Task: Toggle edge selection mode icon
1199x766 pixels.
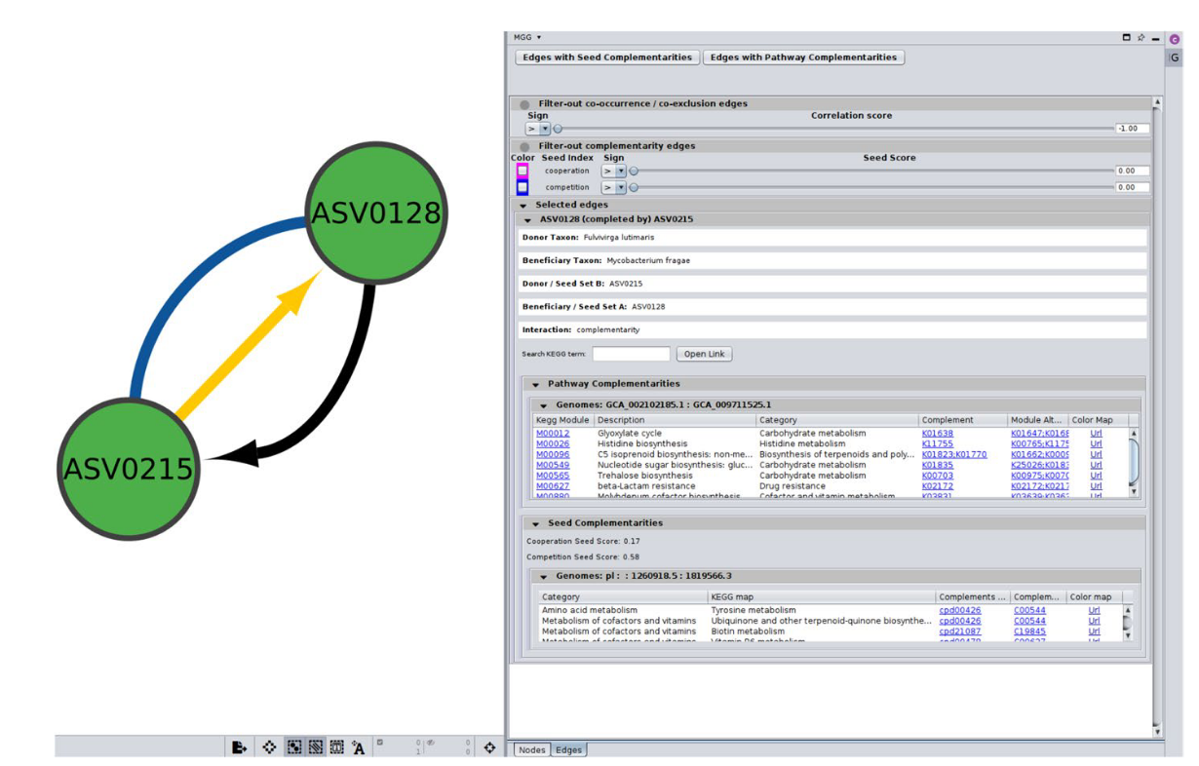Action: pos(316,747)
